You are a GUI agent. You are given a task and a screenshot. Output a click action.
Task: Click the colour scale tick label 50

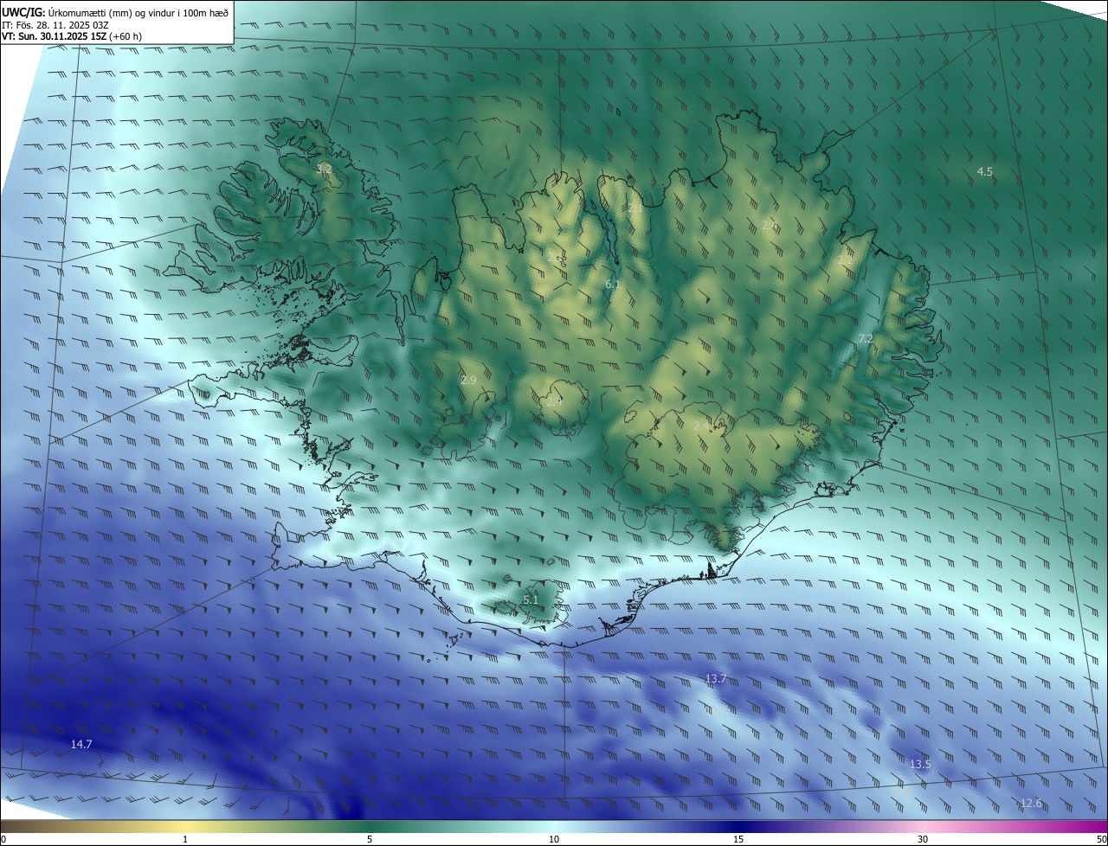1100,839
